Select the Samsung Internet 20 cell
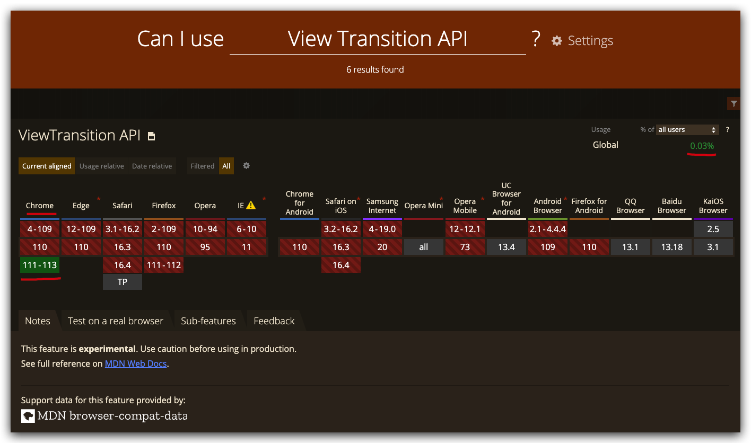Viewport: 751px width, 443px height. (382, 247)
